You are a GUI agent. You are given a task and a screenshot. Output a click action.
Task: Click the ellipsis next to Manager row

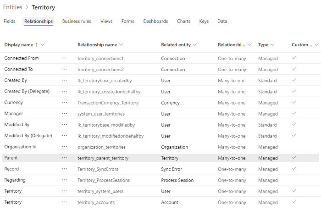65,114
